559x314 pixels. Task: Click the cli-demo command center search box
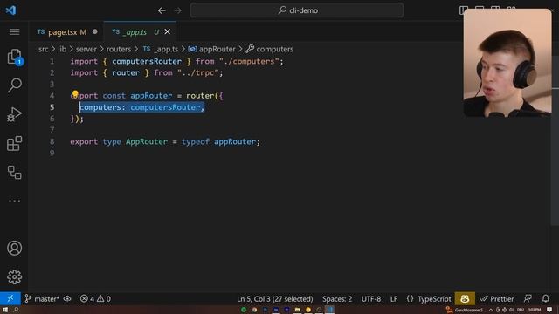(297, 10)
